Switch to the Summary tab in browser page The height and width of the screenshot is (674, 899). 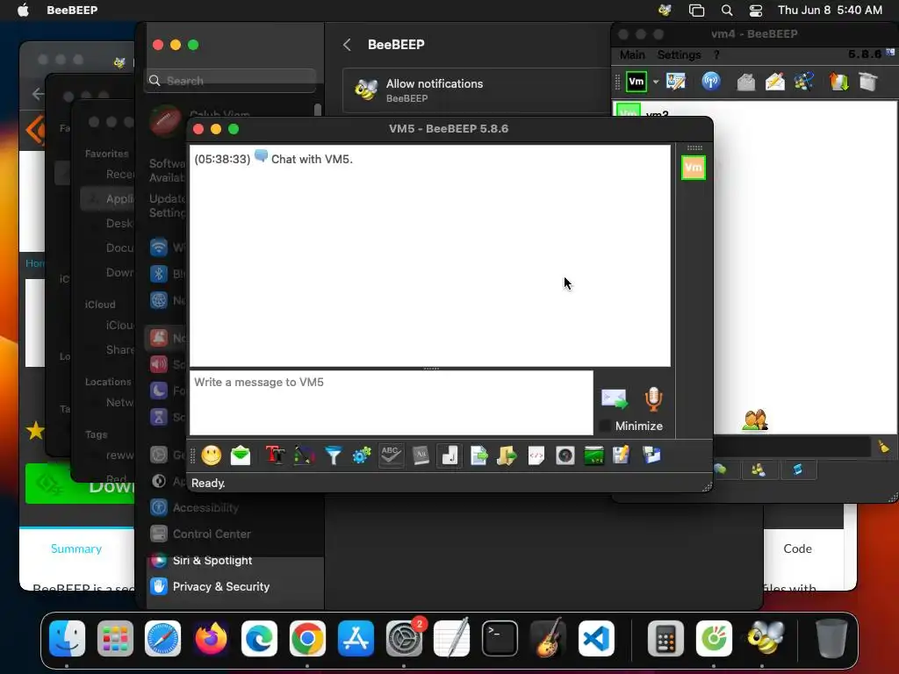tap(76, 549)
